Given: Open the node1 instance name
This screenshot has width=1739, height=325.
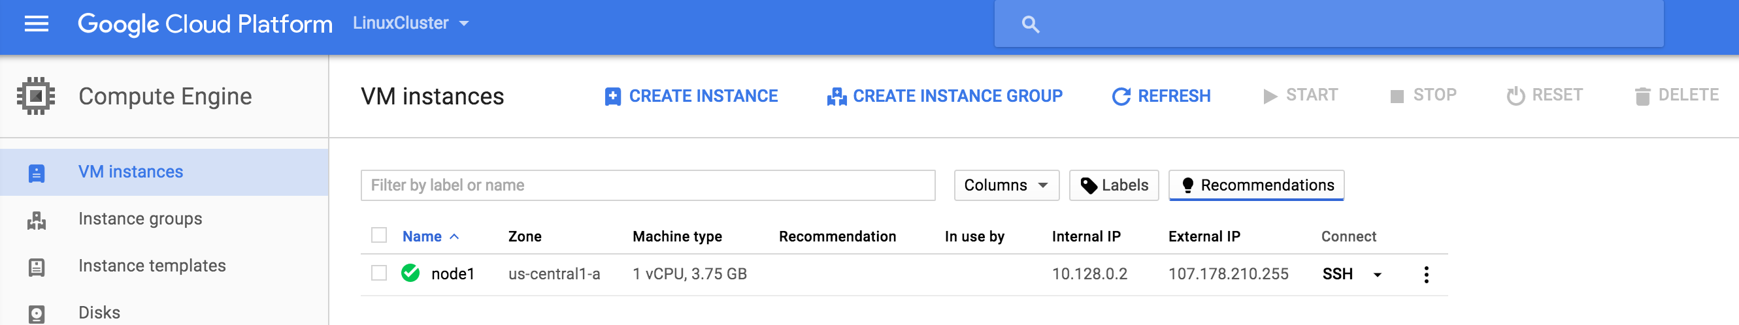Looking at the screenshot, I should tap(452, 275).
